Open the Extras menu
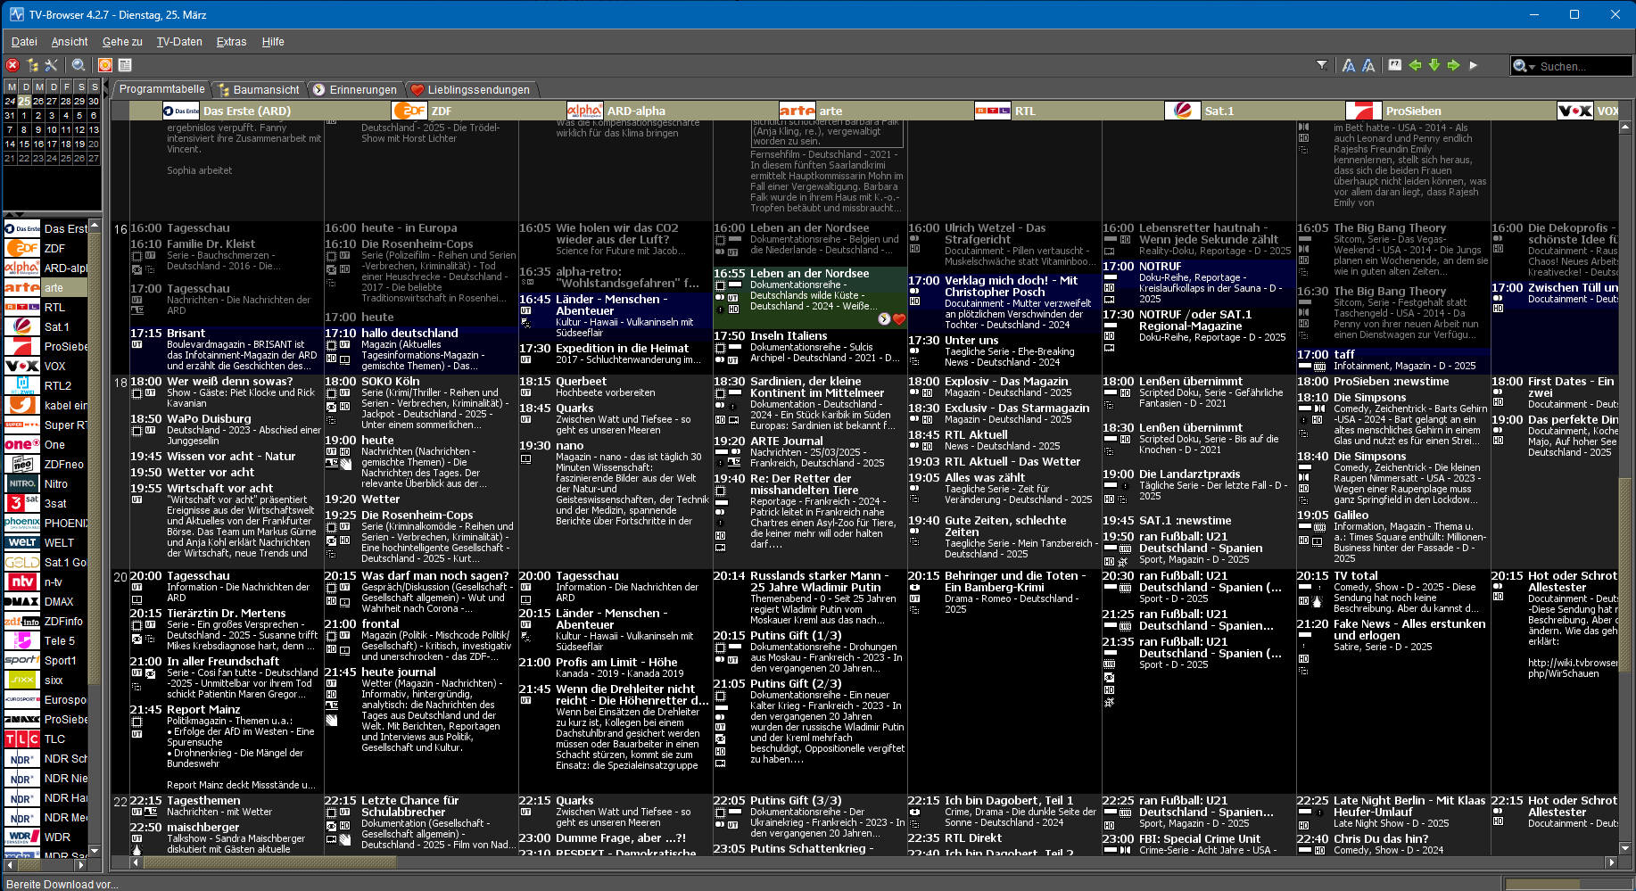The height and width of the screenshot is (891, 1636). pyautogui.click(x=231, y=42)
